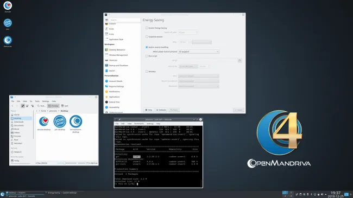
Task: Open the Run script timing dropdown
Action: [x=188, y=66]
